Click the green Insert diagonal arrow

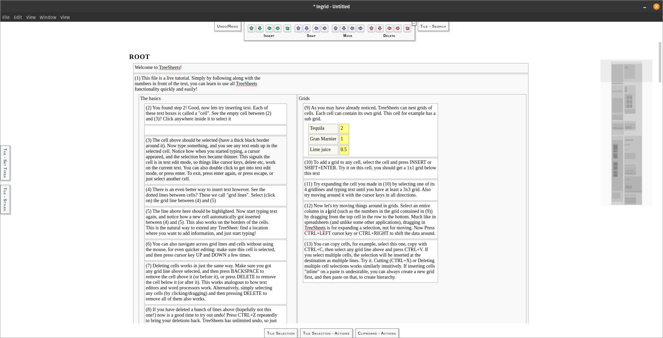[287, 28]
